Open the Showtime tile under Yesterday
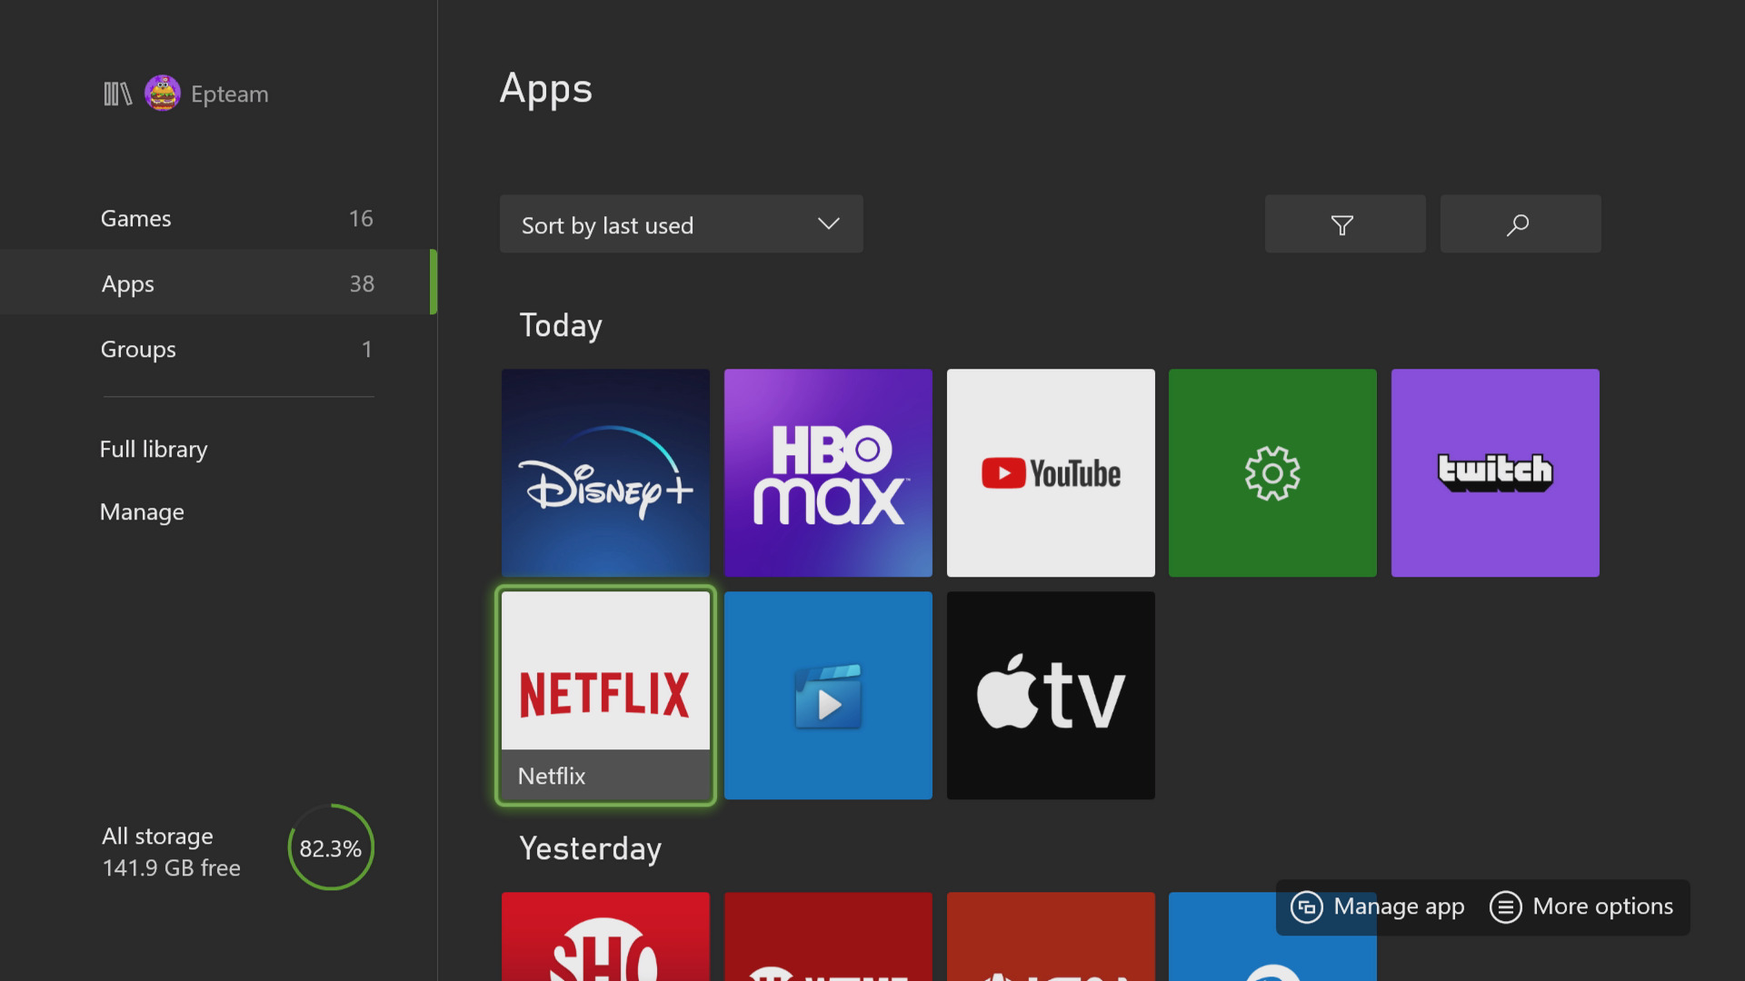1745x981 pixels. (605, 936)
